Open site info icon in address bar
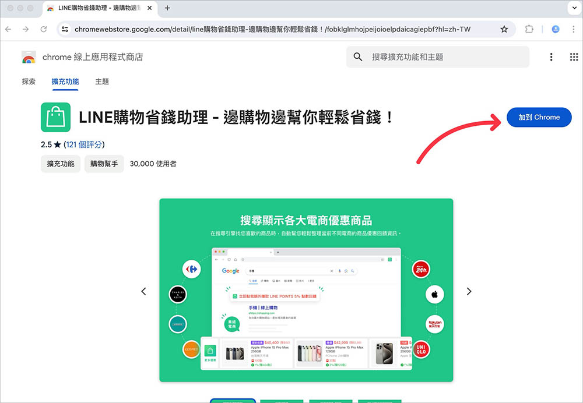Image resolution: width=583 pixels, height=403 pixels. pos(65,29)
